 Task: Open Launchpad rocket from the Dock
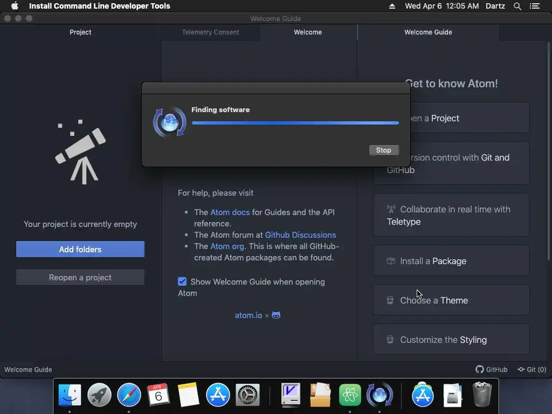click(x=99, y=395)
